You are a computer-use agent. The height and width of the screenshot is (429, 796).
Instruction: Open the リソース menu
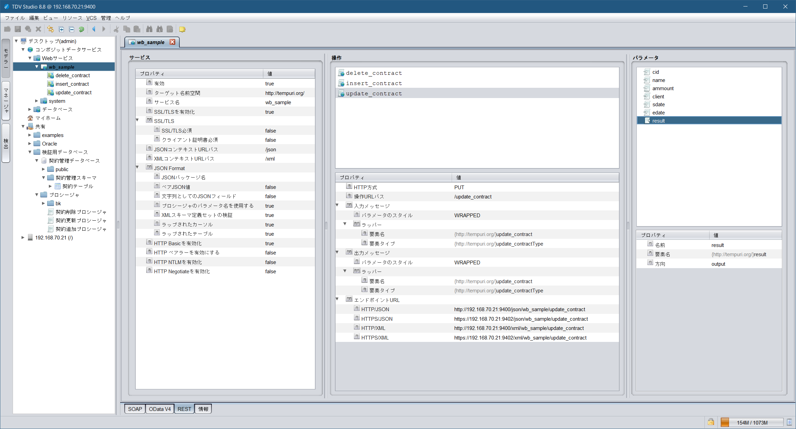pyautogui.click(x=72, y=18)
